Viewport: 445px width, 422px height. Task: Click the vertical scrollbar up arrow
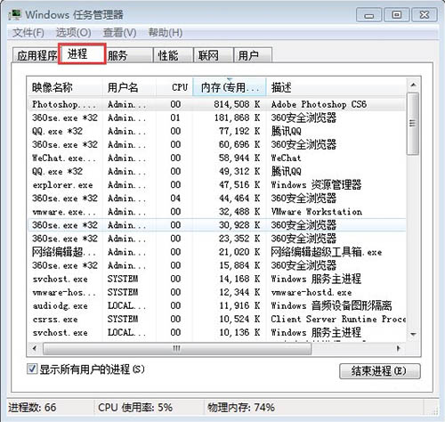tap(413, 85)
